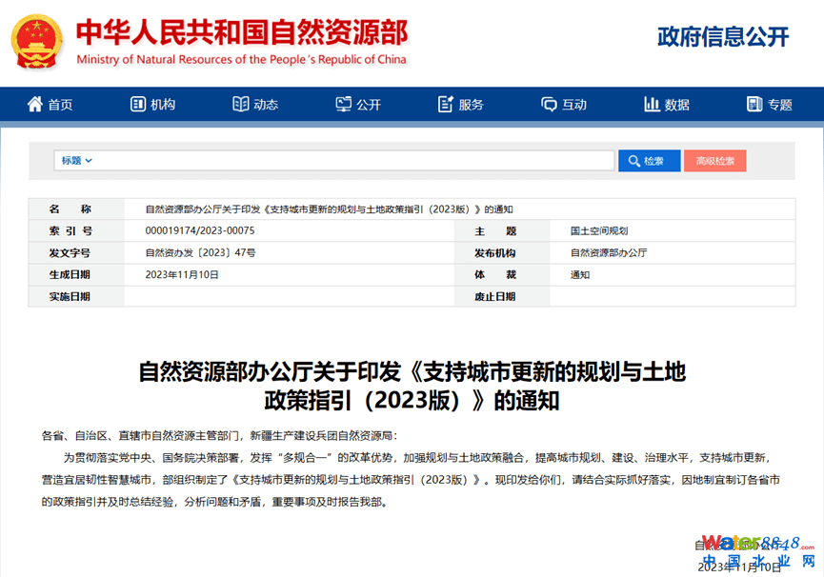Click the 公开 monitor icon
The height and width of the screenshot is (577, 824).
pos(344,105)
